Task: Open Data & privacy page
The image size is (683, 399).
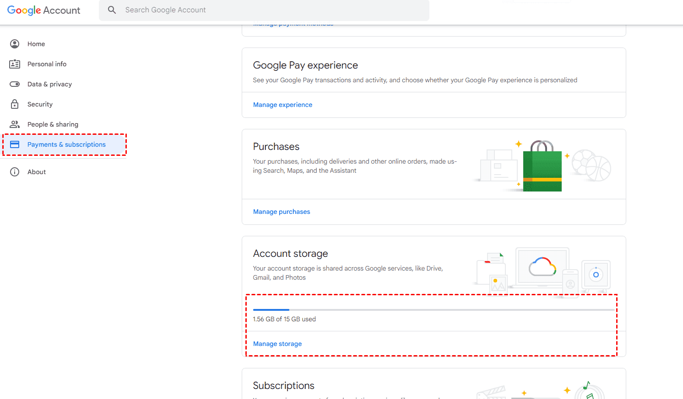Action: click(x=49, y=84)
